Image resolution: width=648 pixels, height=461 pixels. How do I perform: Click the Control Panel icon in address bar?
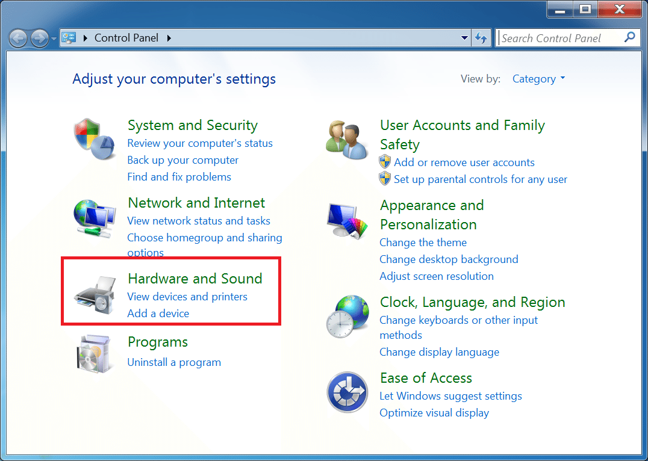click(x=69, y=38)
